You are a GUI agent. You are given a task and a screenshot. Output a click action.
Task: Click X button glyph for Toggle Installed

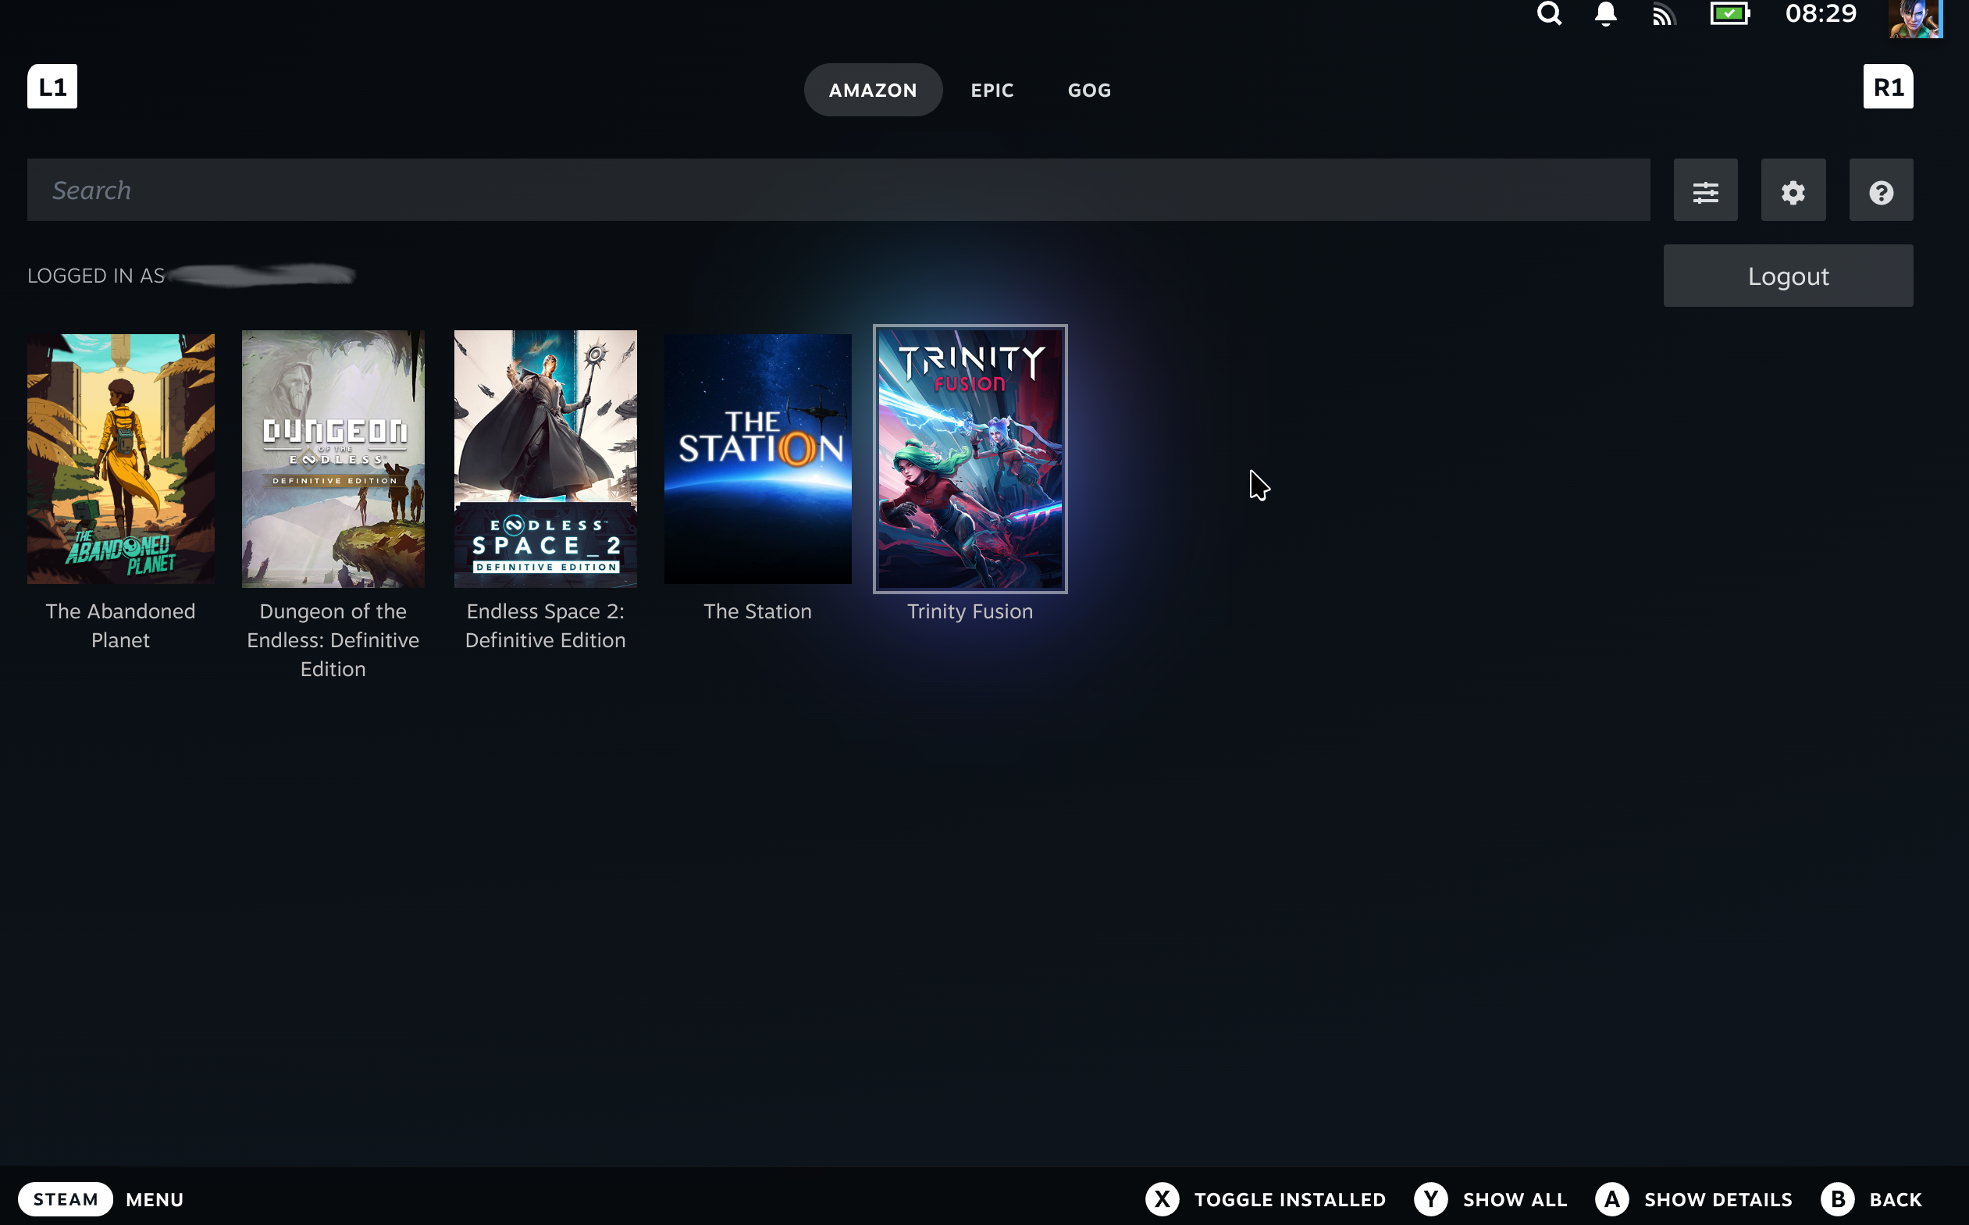coord(1163,1199)
